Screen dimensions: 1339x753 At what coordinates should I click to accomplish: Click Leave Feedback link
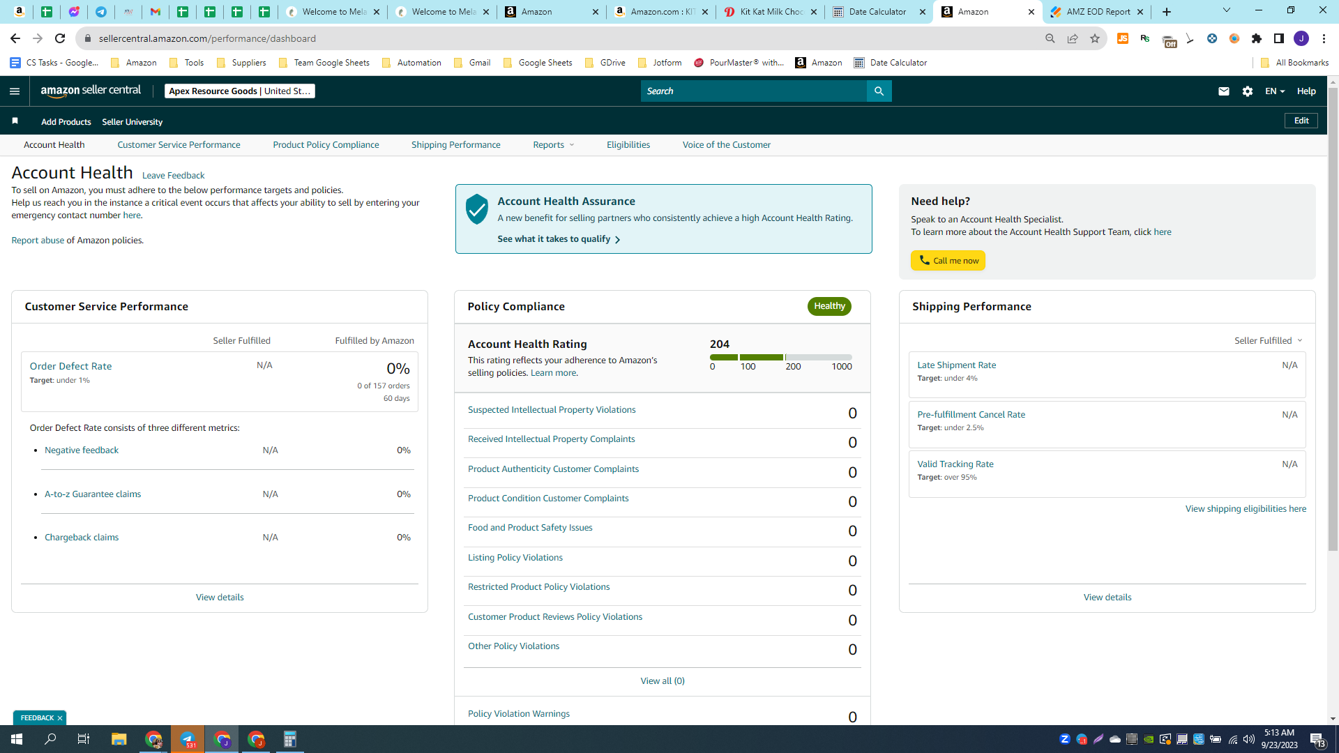[x=173, y=176]
